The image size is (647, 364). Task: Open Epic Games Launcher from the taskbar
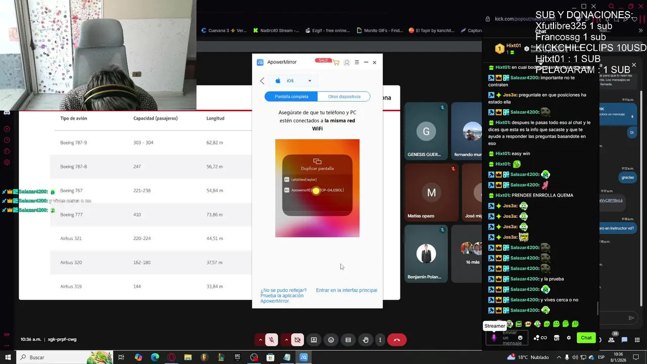(x=238, y=357)
